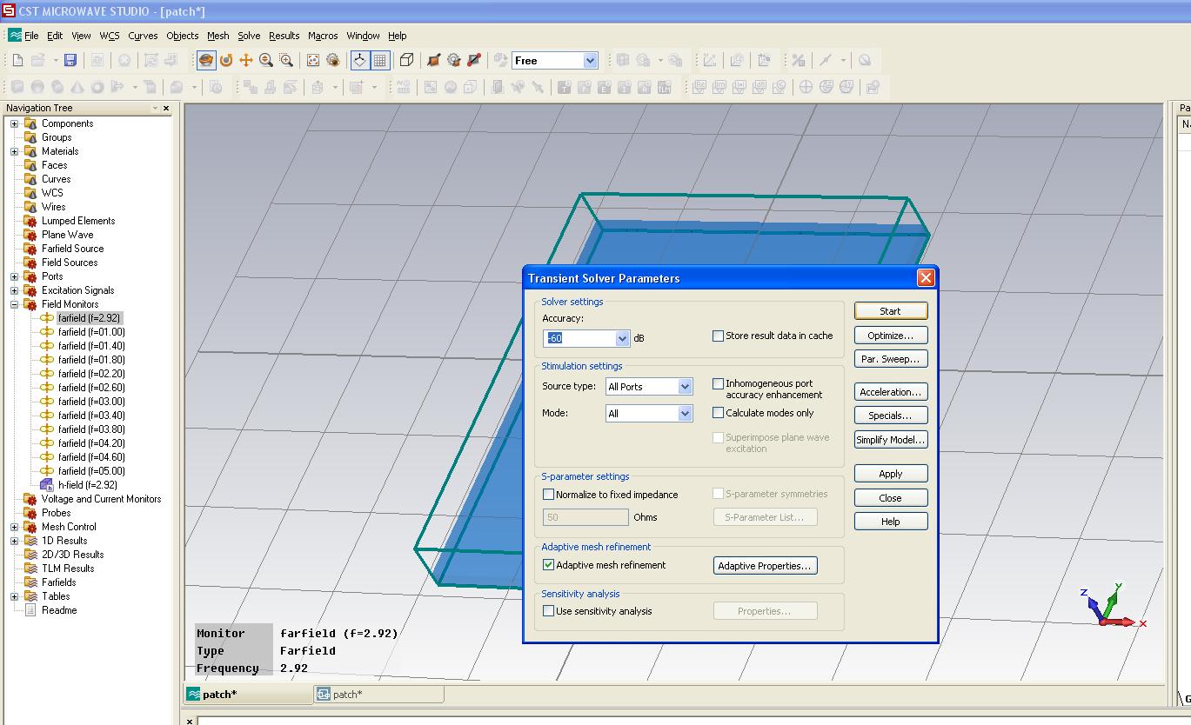Click the Start button in solver dialog
1191x725 pixels.
tap(890, 311)
